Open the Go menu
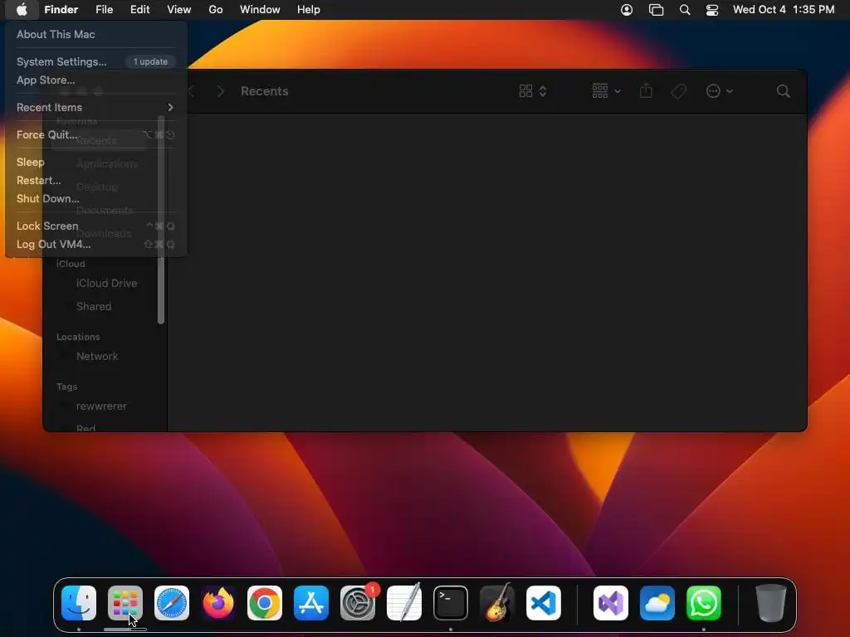The width and height of the screenshot is (850, 637). coord(216,10)
